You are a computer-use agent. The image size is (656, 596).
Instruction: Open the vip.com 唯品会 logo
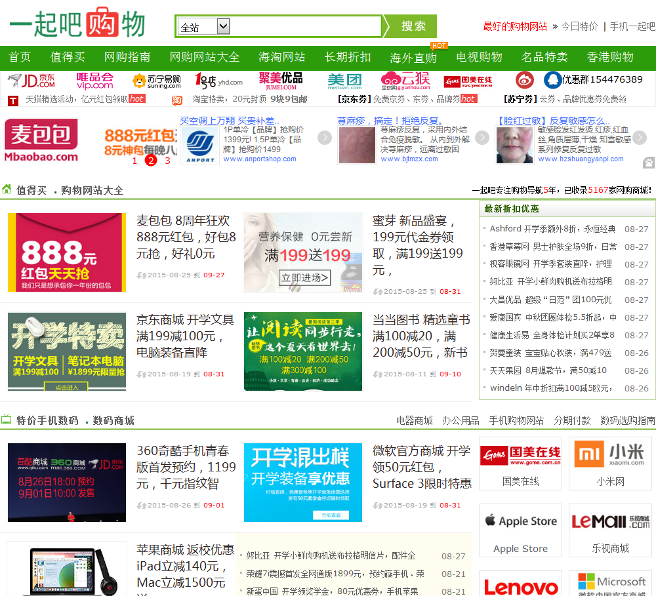pos(94,81)
